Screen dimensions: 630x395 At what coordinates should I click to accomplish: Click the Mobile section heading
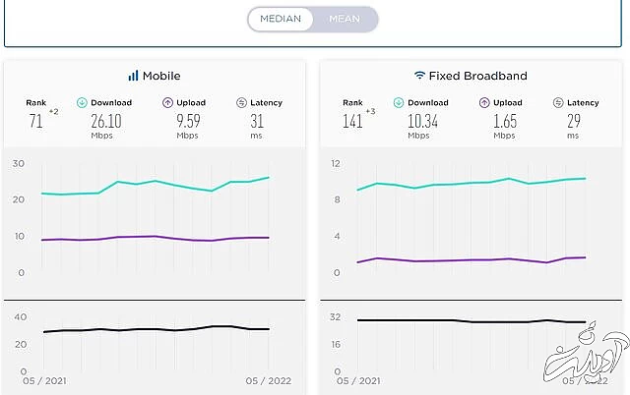[161, 76]
